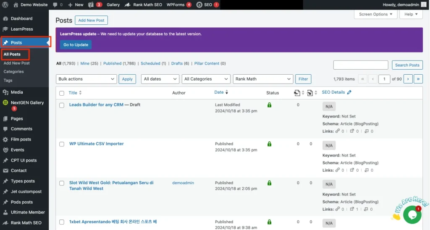This screenshot has width=430, height=230.
Task: Go to the next page of posts
Action: (408, 79)
